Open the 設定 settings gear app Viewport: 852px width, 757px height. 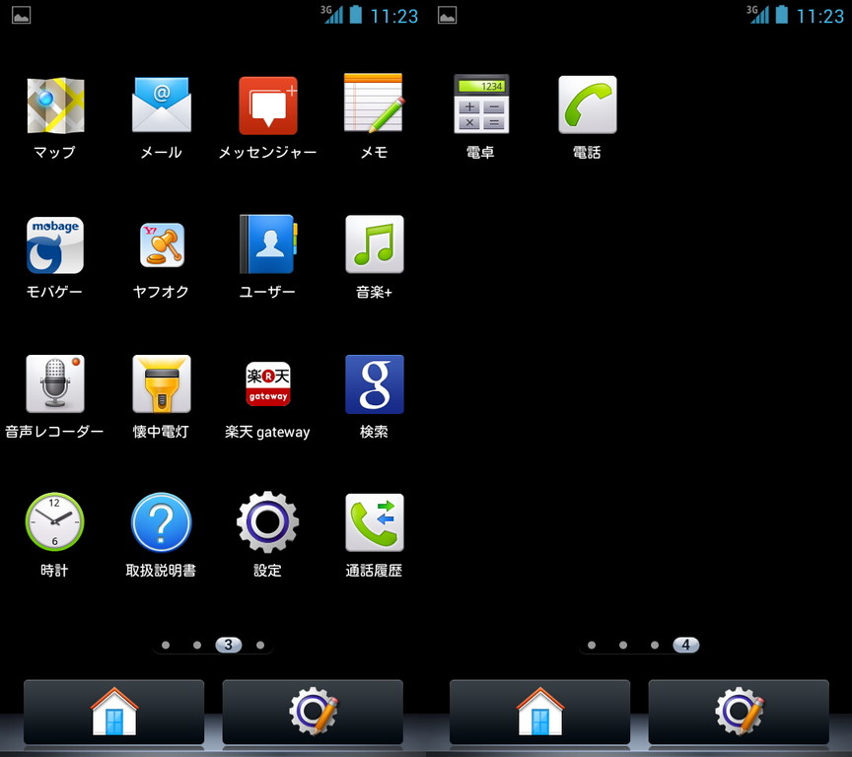click(267, 522)
